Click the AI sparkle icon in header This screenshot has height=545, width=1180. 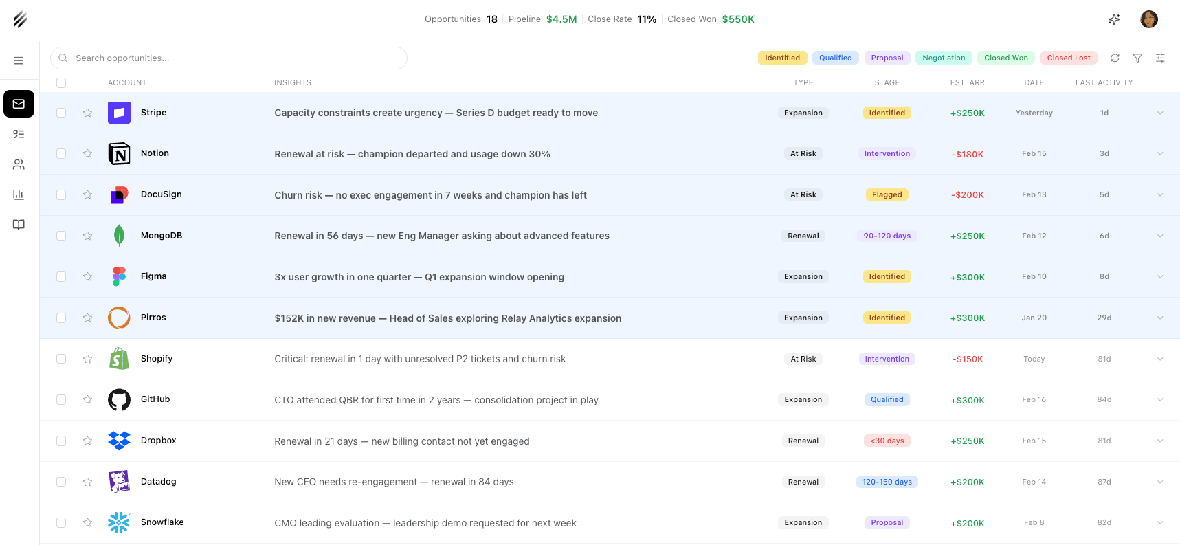(1114, 19)
